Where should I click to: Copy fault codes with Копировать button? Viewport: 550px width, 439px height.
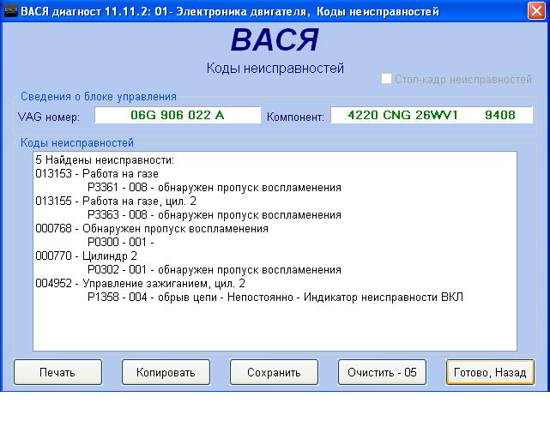(166, 372)
